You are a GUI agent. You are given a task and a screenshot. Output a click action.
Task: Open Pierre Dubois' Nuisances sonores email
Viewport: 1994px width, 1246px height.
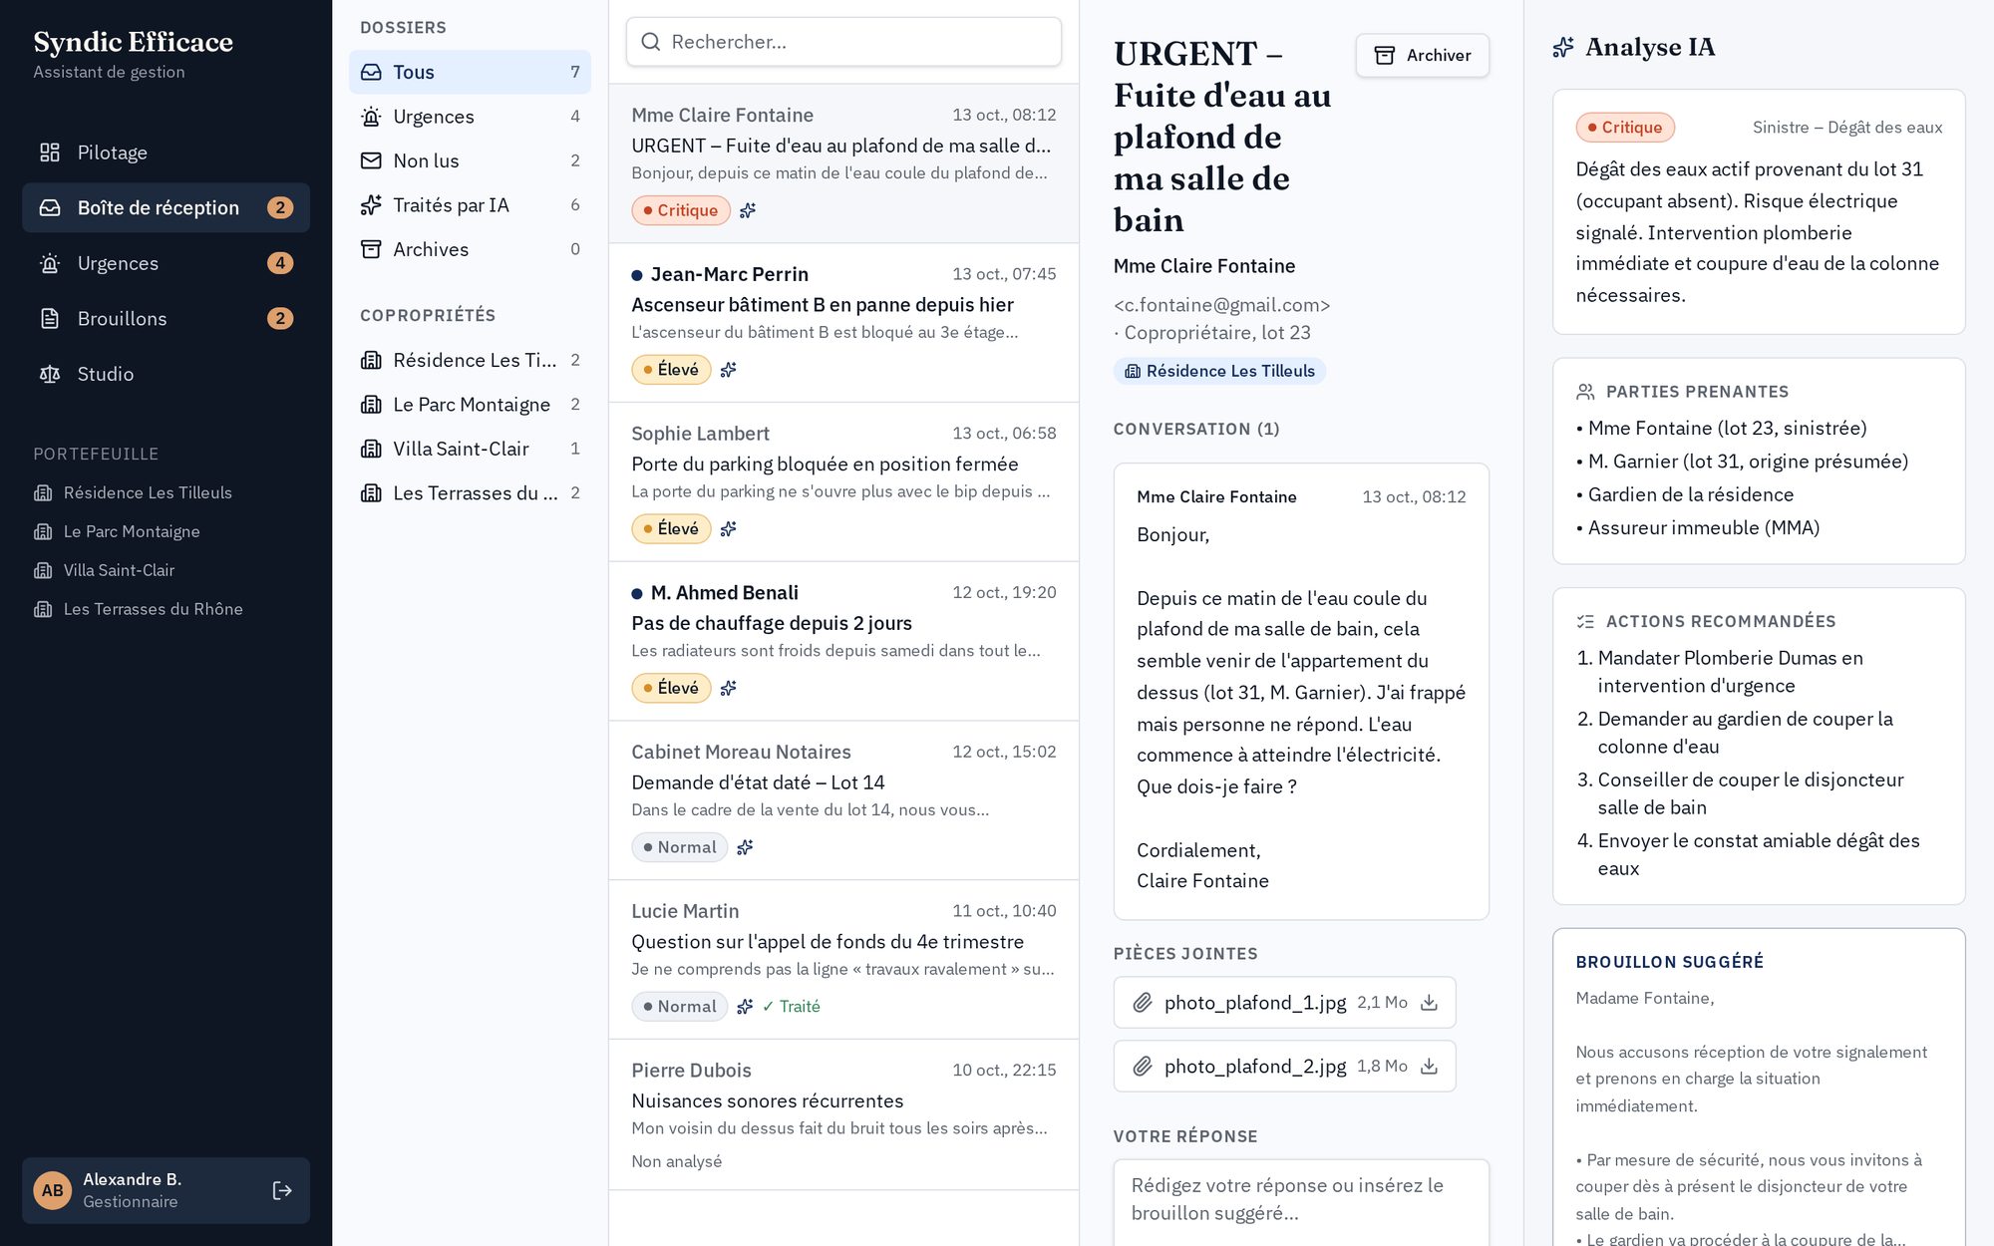843,1114
